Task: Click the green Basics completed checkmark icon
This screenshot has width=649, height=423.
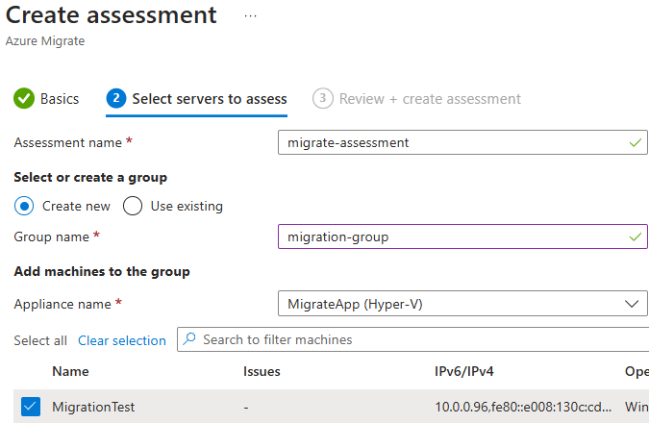Action: point(24,98)
